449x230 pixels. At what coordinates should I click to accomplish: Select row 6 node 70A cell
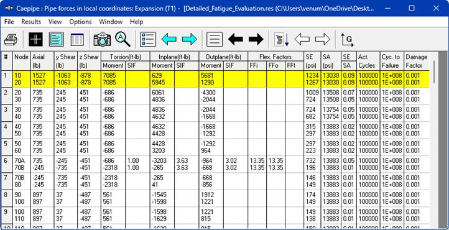(19, 160)
